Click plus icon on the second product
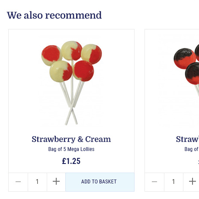Viewport: 199px width, 199px height. click(193, 182)
